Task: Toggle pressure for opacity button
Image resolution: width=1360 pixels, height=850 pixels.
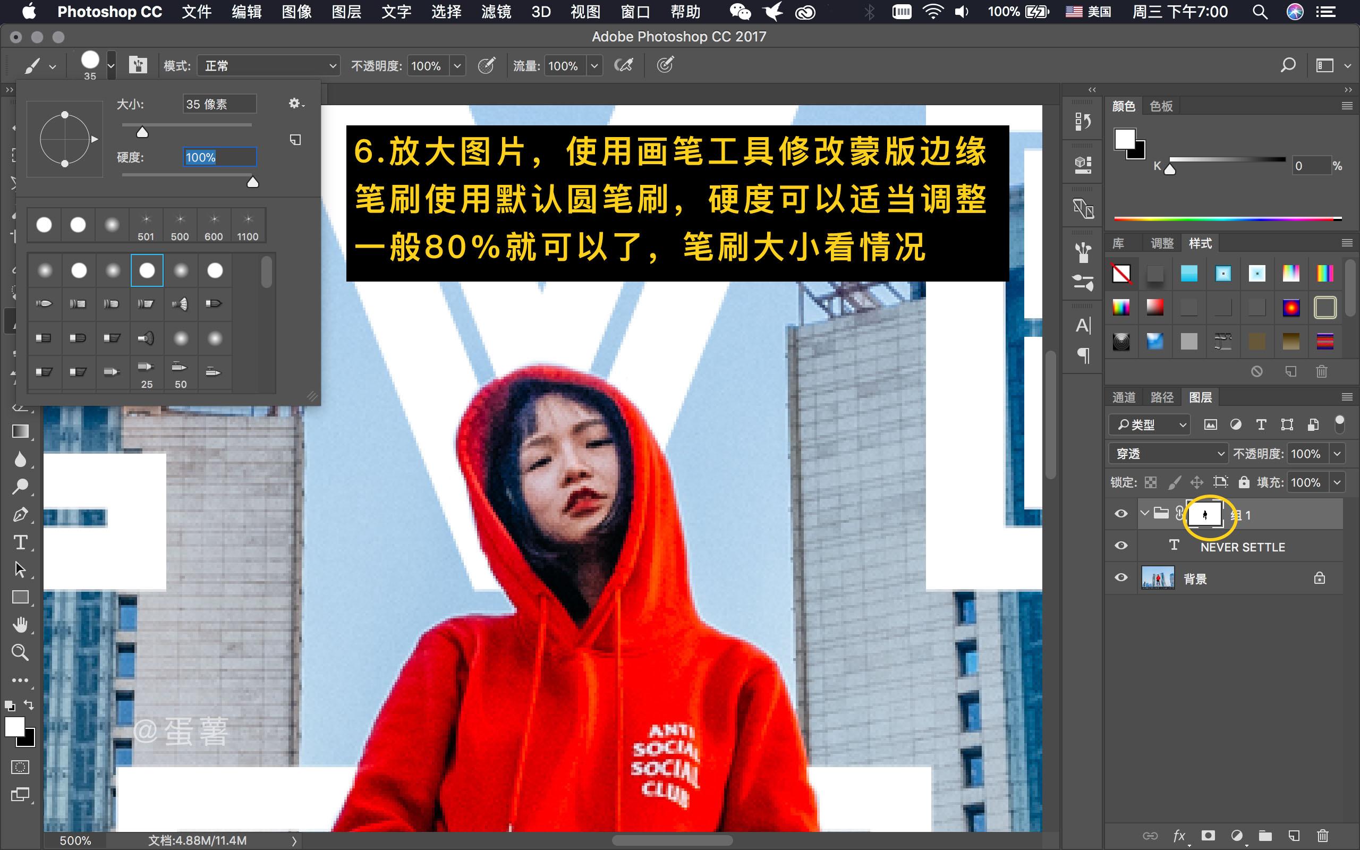Action: (x=487, y=65)
